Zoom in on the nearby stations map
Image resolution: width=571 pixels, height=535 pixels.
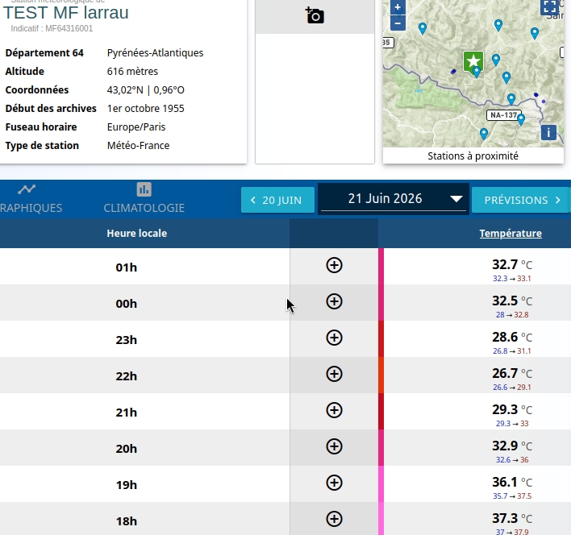398,7
